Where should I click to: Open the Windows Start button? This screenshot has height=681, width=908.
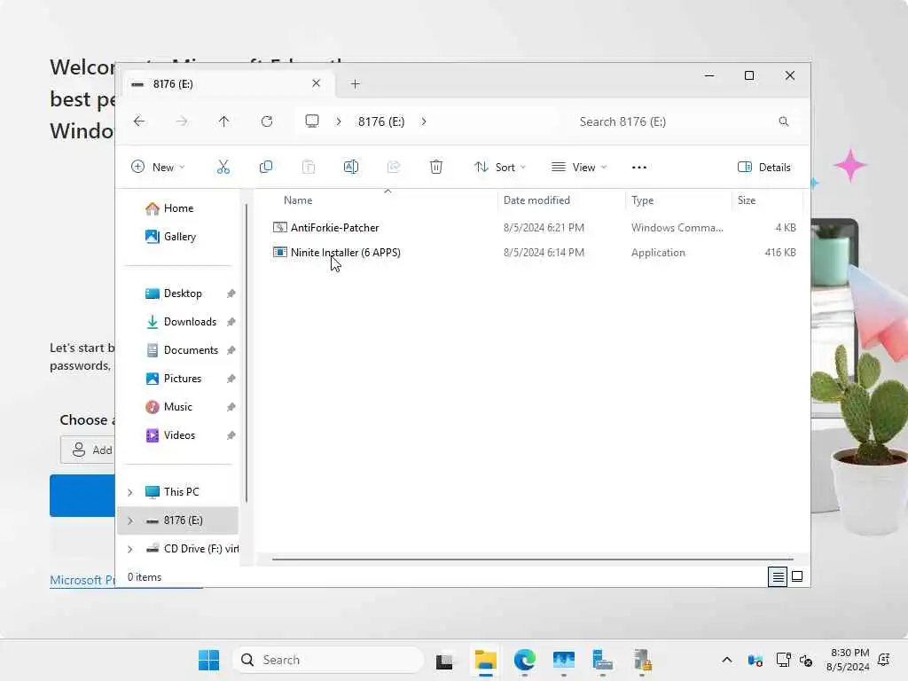[x=208, y=660]
